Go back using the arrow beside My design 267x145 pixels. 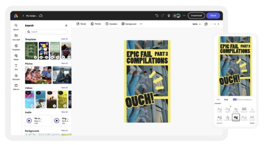click(23, 16)
